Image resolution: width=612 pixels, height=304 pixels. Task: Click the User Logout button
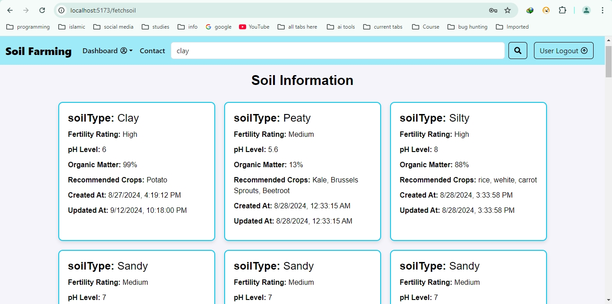[x=563, y=51]
